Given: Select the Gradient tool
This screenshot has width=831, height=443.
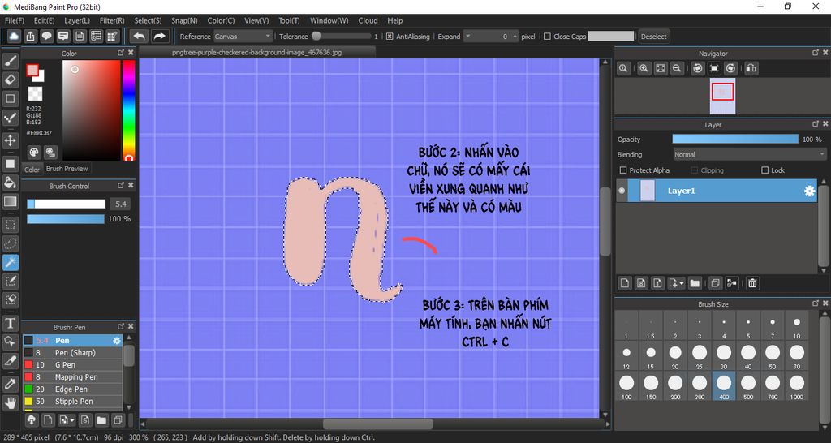Looking at the screenshot, I should coord(10,201).
